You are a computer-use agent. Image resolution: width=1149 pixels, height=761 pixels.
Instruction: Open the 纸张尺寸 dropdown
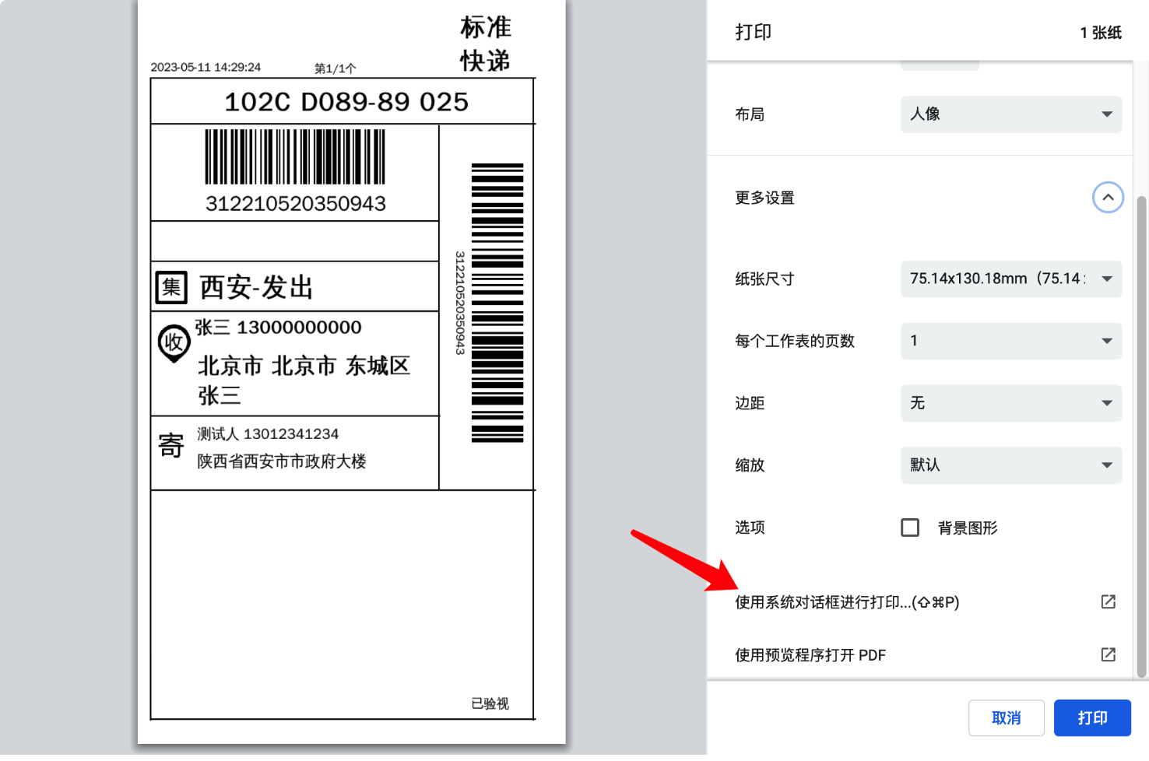(1011, 279)
